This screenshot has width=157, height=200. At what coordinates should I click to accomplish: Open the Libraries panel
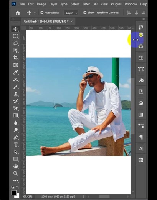(141, 92)
